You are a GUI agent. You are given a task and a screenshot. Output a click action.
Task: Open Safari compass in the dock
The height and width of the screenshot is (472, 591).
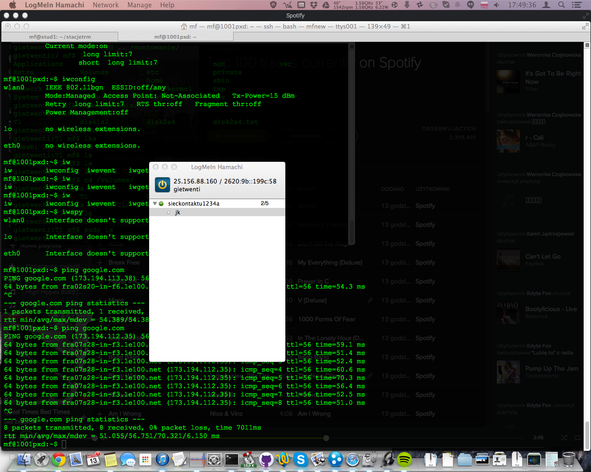pyautogui.click(x=352, y=460)
